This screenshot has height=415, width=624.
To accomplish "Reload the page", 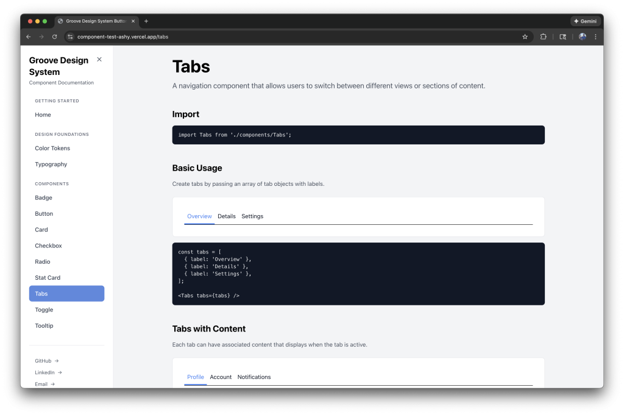I will pos(54,37).
